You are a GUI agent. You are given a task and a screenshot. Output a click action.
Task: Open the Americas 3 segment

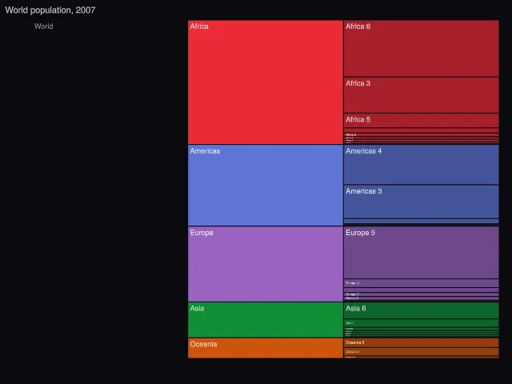point(422,202)
